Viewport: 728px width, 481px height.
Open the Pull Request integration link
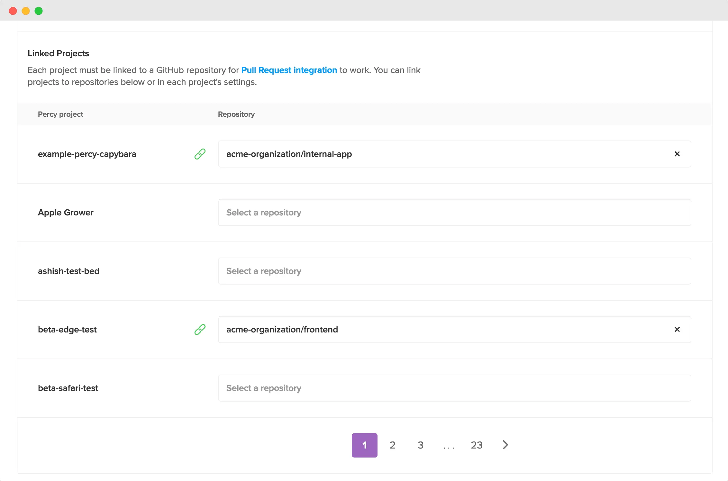(x=289, y=70)
